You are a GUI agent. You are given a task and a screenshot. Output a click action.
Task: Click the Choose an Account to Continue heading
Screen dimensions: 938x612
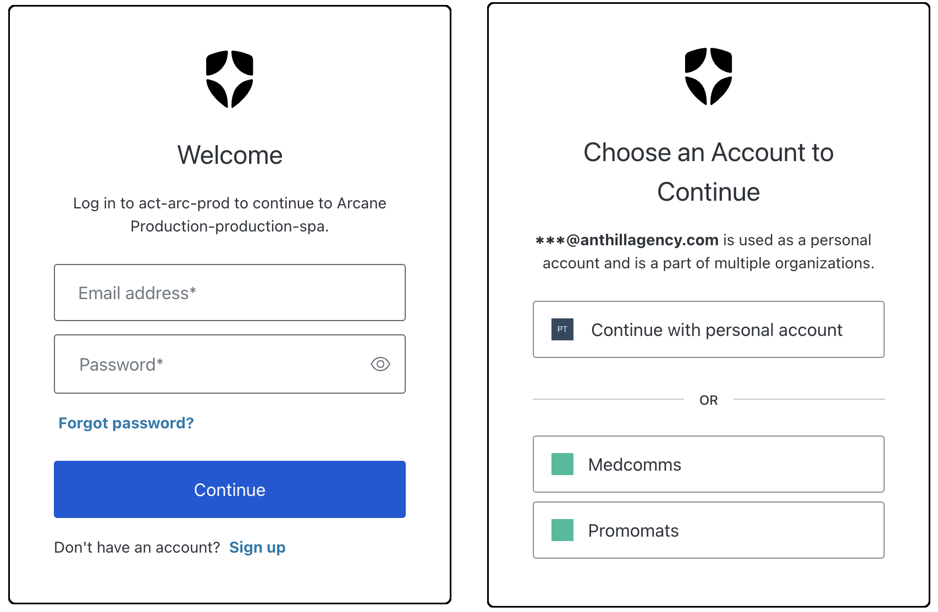pyautogui.click(x=708, y=172)
